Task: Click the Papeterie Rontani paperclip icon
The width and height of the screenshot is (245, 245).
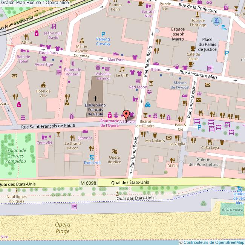Action: 73,64
